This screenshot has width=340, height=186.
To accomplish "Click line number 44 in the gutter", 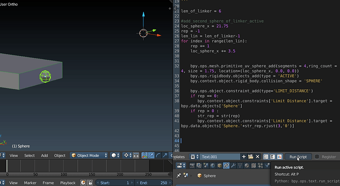I will [x=177, y=141].
